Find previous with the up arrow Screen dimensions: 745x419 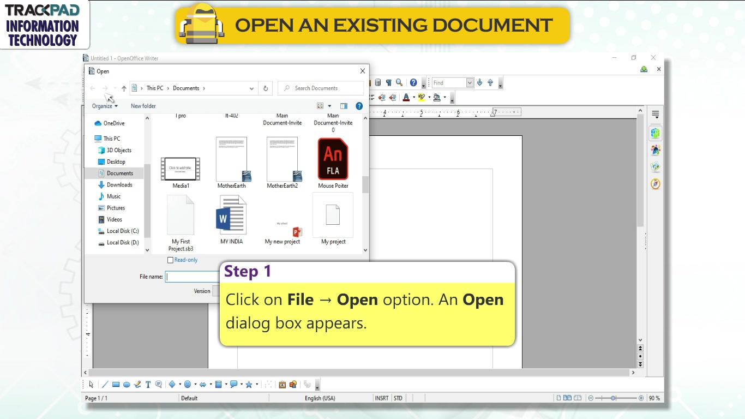[490, 83]
